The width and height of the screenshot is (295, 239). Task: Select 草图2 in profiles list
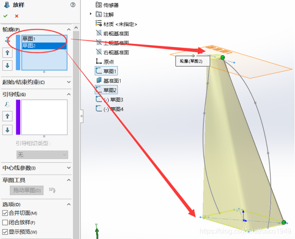44,46
